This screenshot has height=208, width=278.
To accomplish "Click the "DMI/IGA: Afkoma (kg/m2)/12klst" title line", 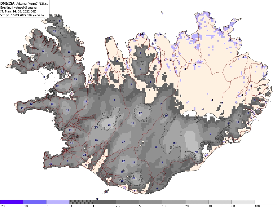I will coord(24,3).
